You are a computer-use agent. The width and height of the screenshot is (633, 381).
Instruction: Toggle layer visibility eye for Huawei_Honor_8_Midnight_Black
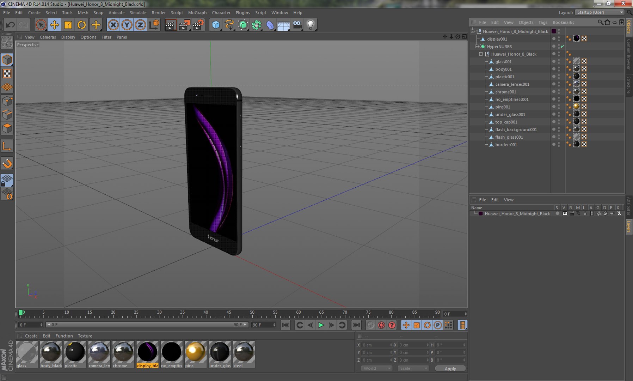pyautogui.click(x=565, y=213)
